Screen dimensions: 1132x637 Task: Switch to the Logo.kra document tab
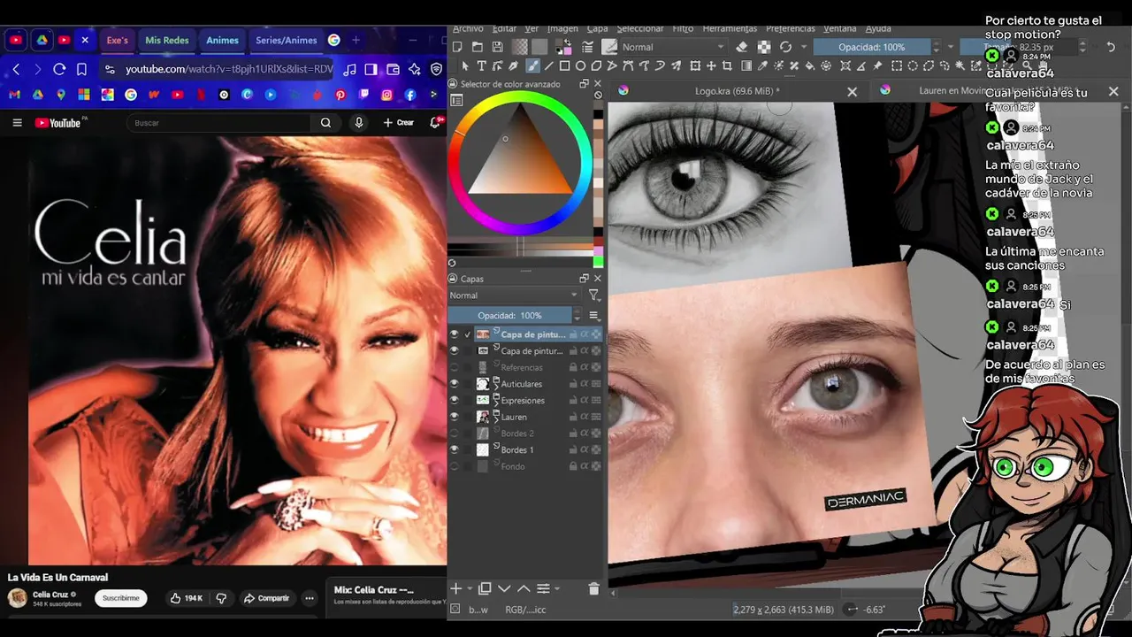[737, 90]
